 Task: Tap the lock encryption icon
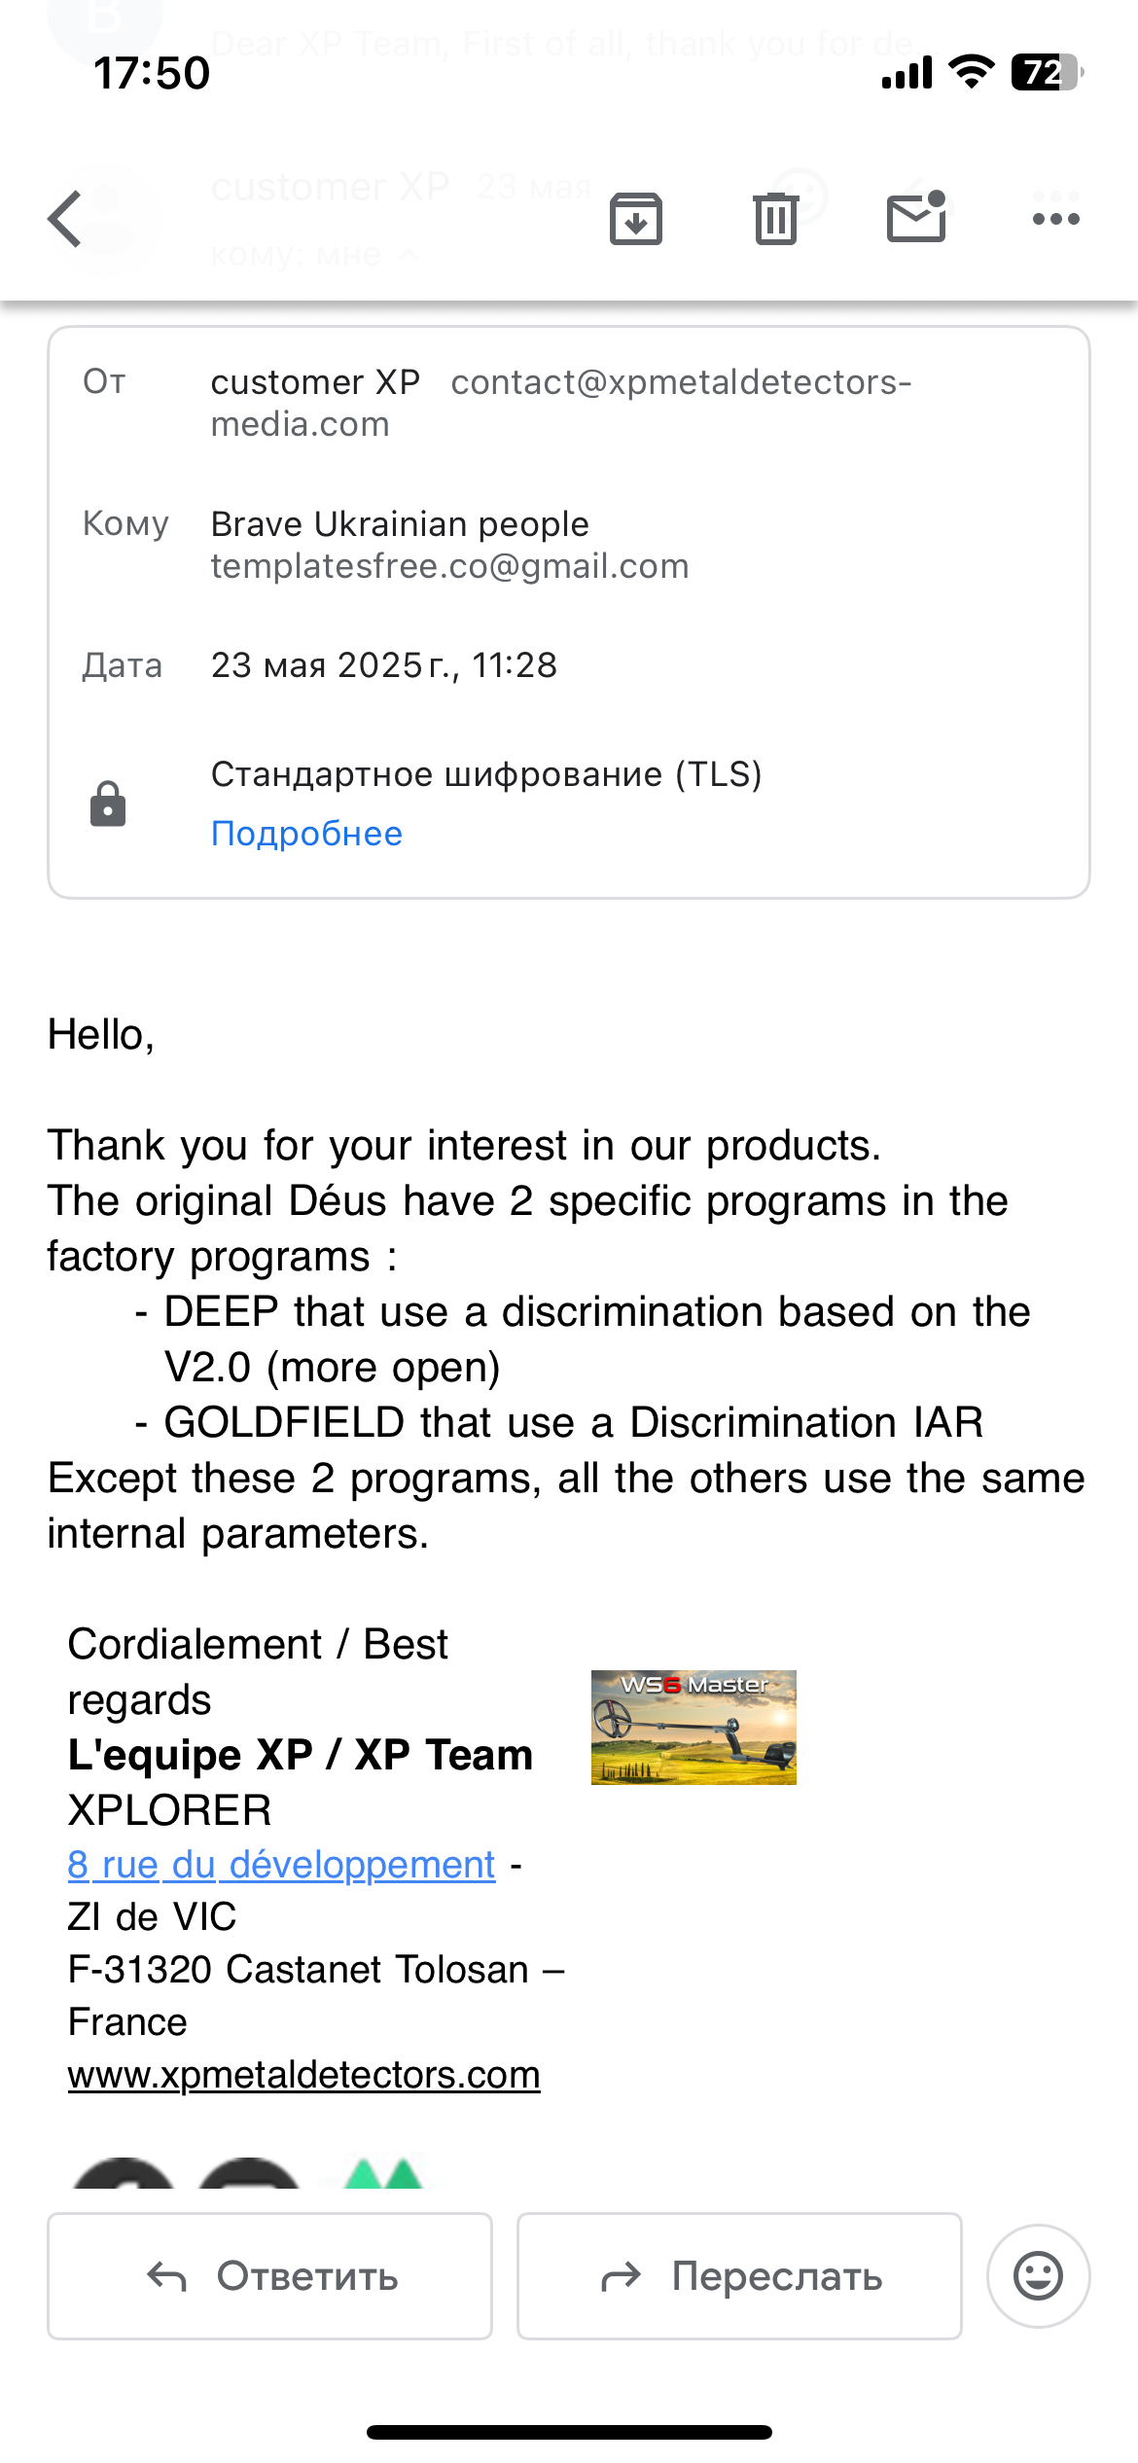pos(108,804)
